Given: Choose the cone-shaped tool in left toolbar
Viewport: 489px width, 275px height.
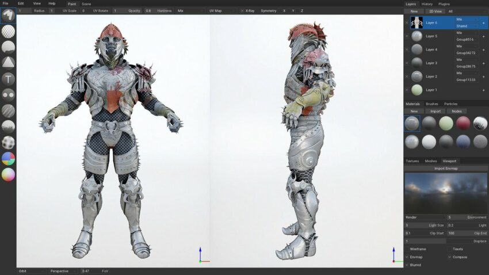Looking at the screenshot, I should (x=8, y=62).
